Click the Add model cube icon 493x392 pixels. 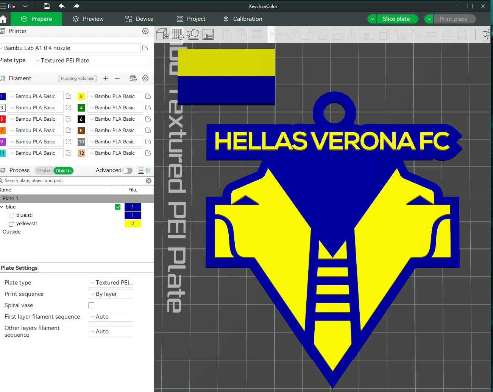[162, 34]
